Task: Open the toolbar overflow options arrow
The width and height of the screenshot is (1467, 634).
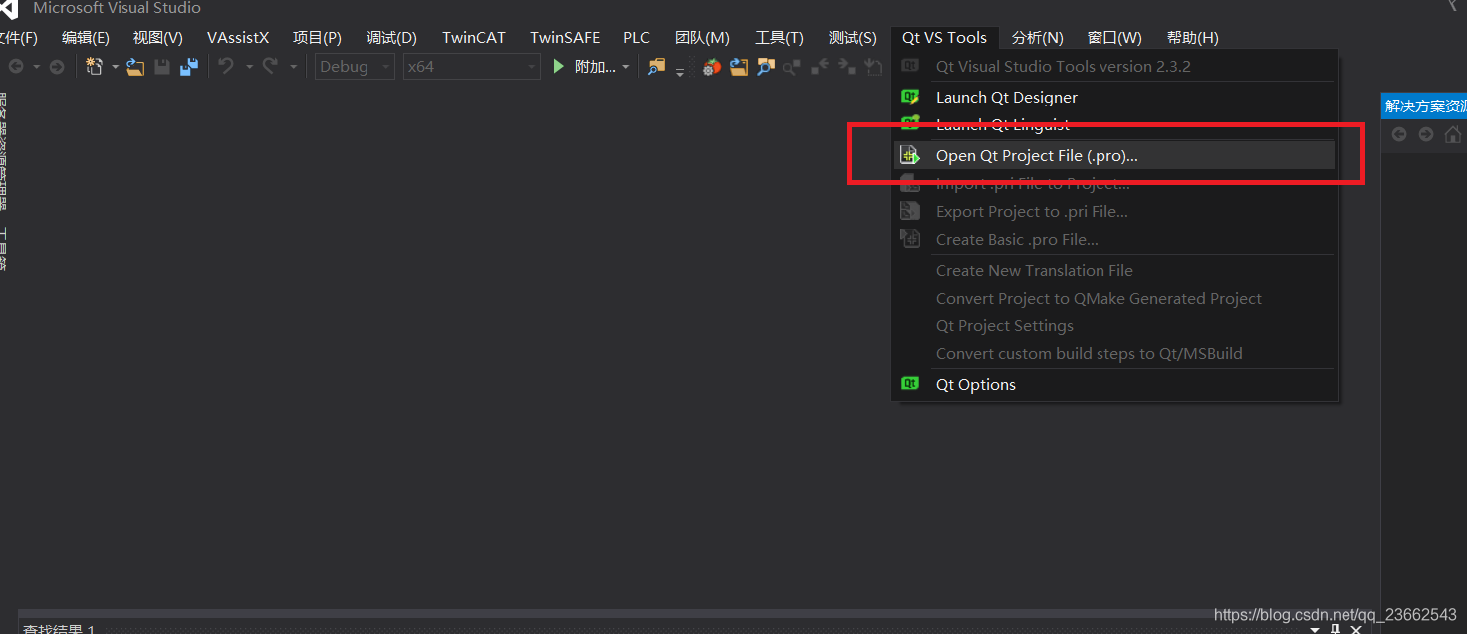Action: point(680,70)
